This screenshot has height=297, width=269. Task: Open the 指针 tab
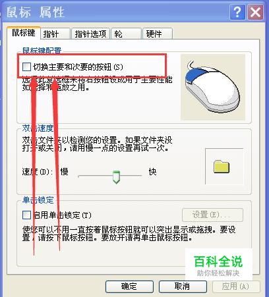(x=55, y=34)
